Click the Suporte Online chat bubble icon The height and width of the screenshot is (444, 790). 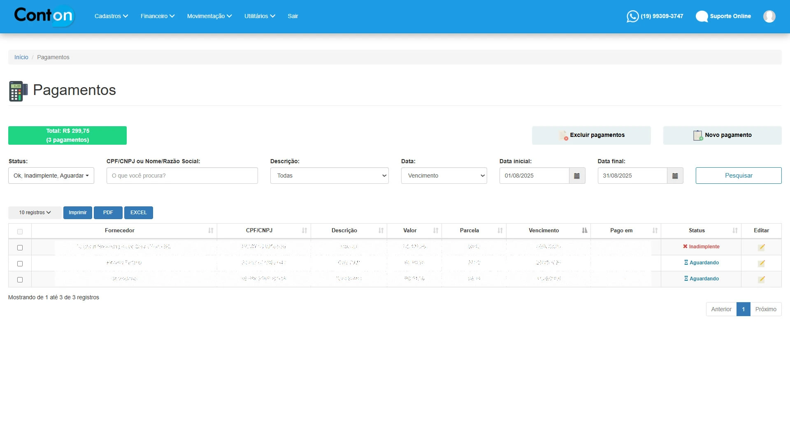point(702,16)
